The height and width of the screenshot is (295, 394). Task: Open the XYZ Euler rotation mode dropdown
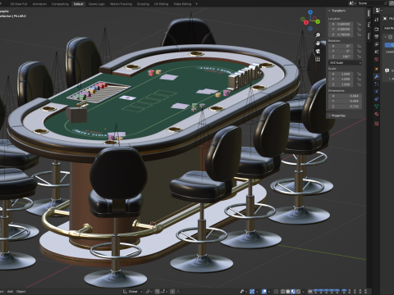345,63
